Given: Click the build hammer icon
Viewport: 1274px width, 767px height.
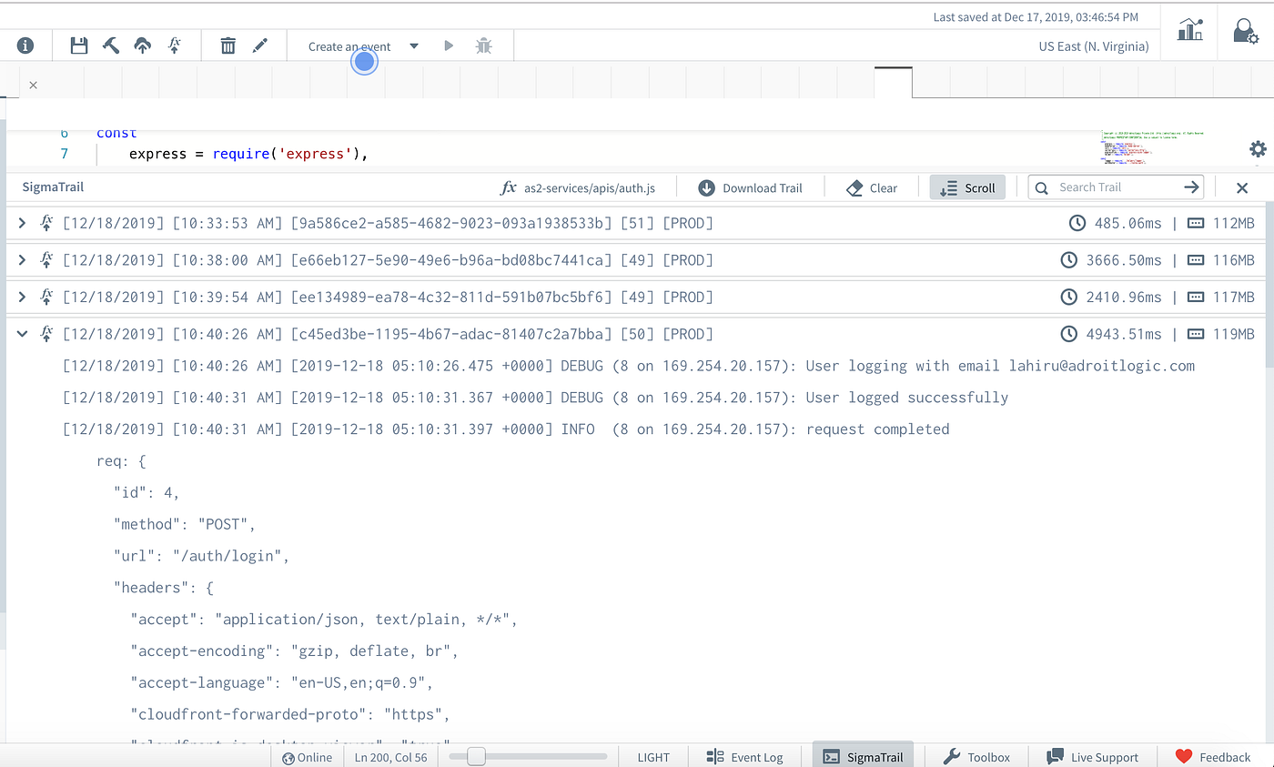Looking at the screenshot, I should pyautogui.click(x=110, y=45).
